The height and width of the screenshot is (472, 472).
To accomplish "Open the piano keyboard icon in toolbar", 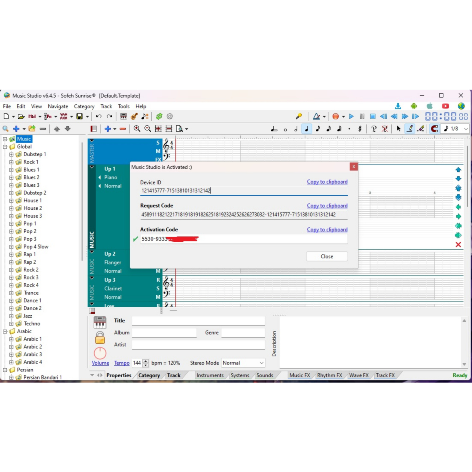I will coord(124,117).
